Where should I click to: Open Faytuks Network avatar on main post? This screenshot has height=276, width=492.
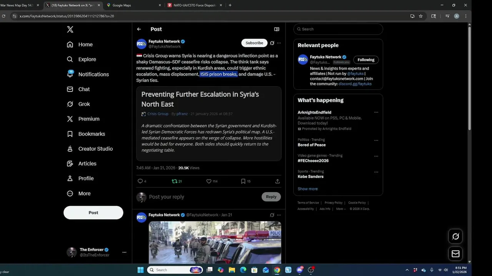point(141,44)
